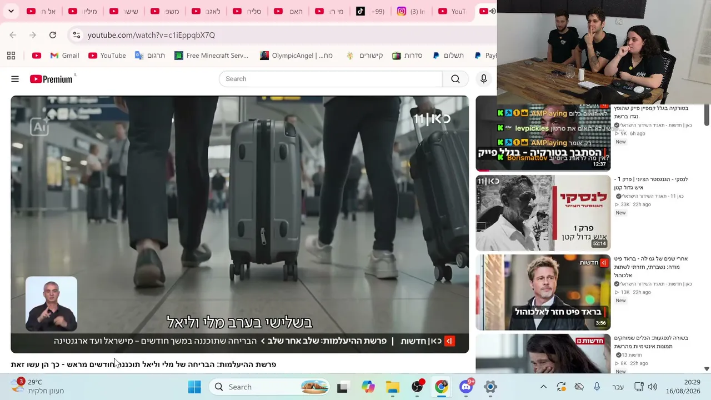711x400 pixels.
Task: Switch to the מיליו YouTube tab
Action: (x=82, y=11)
